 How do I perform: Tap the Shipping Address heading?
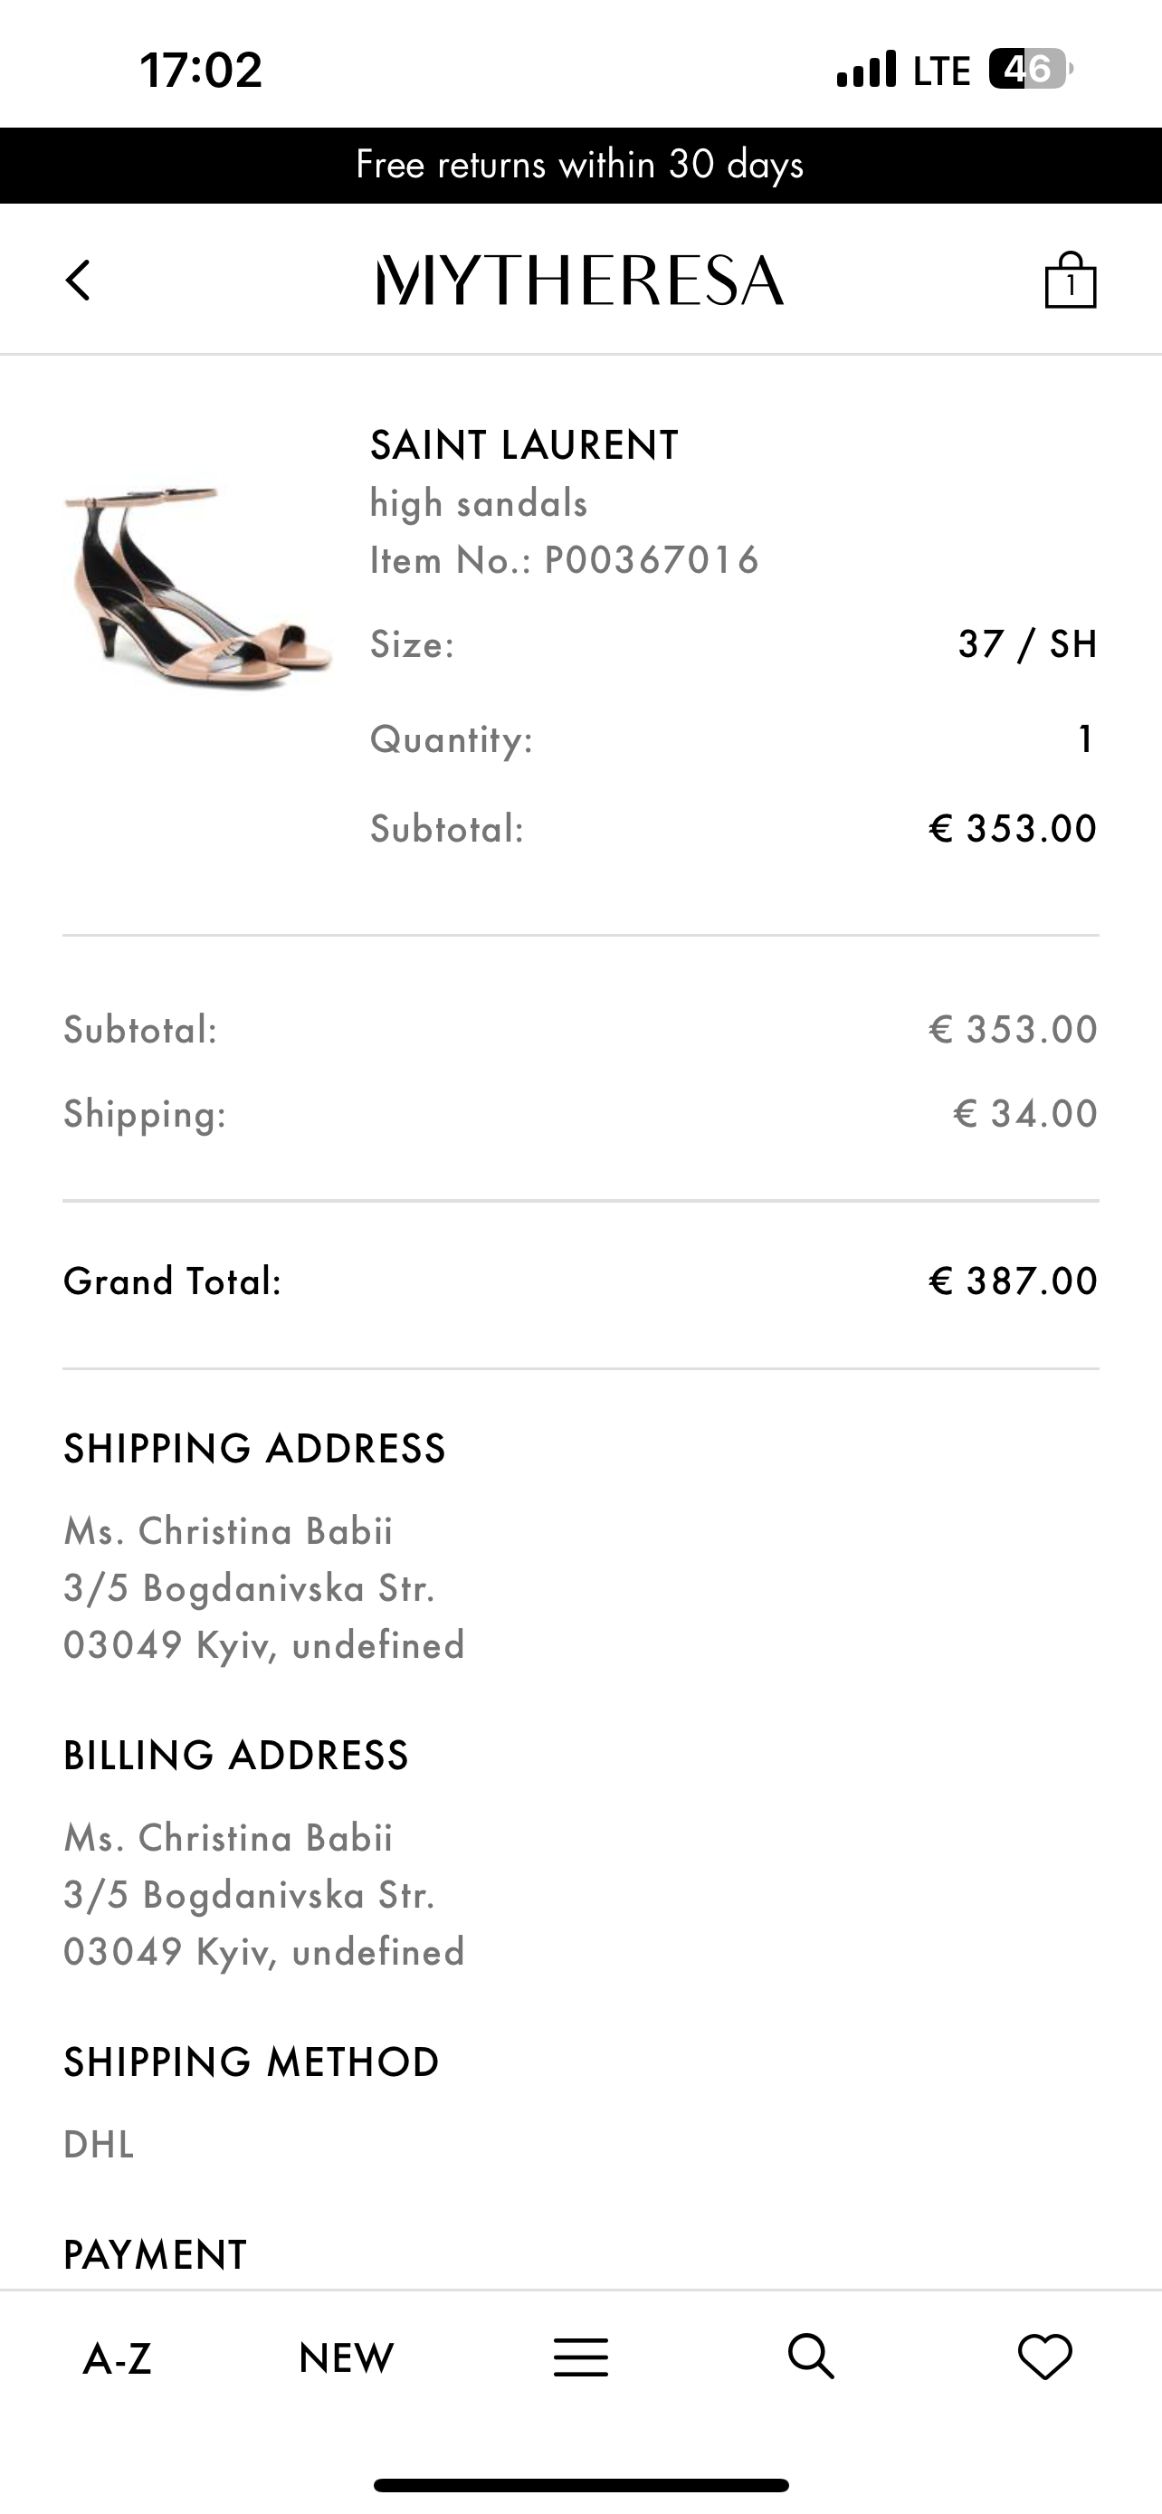254,1448
